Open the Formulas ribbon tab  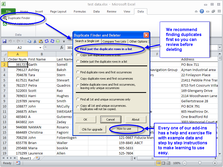(x=80, y=11)
